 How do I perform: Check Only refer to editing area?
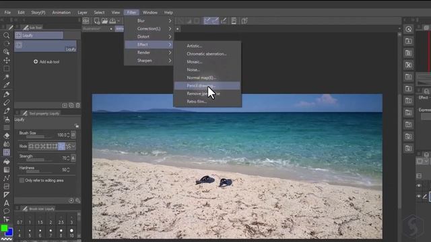pos(22,180)
